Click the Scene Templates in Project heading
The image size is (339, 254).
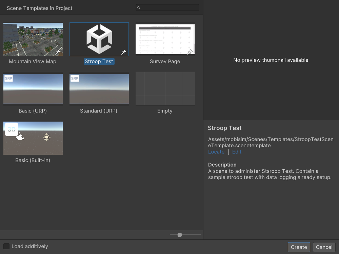point(40,8)
